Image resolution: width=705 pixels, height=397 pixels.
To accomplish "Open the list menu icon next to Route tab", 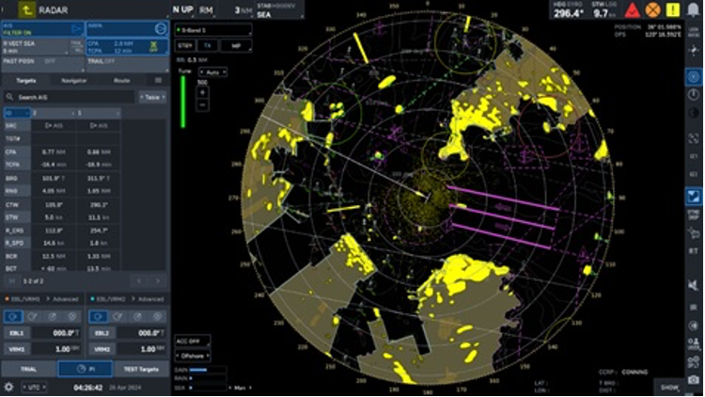I will tap(158, 80).
